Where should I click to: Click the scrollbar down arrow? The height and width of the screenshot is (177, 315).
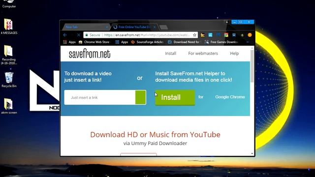tap(252, 154)
